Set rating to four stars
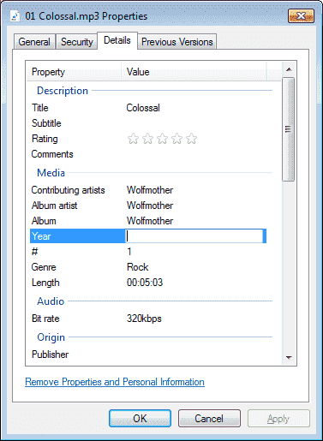 click(x=176, y=139)
